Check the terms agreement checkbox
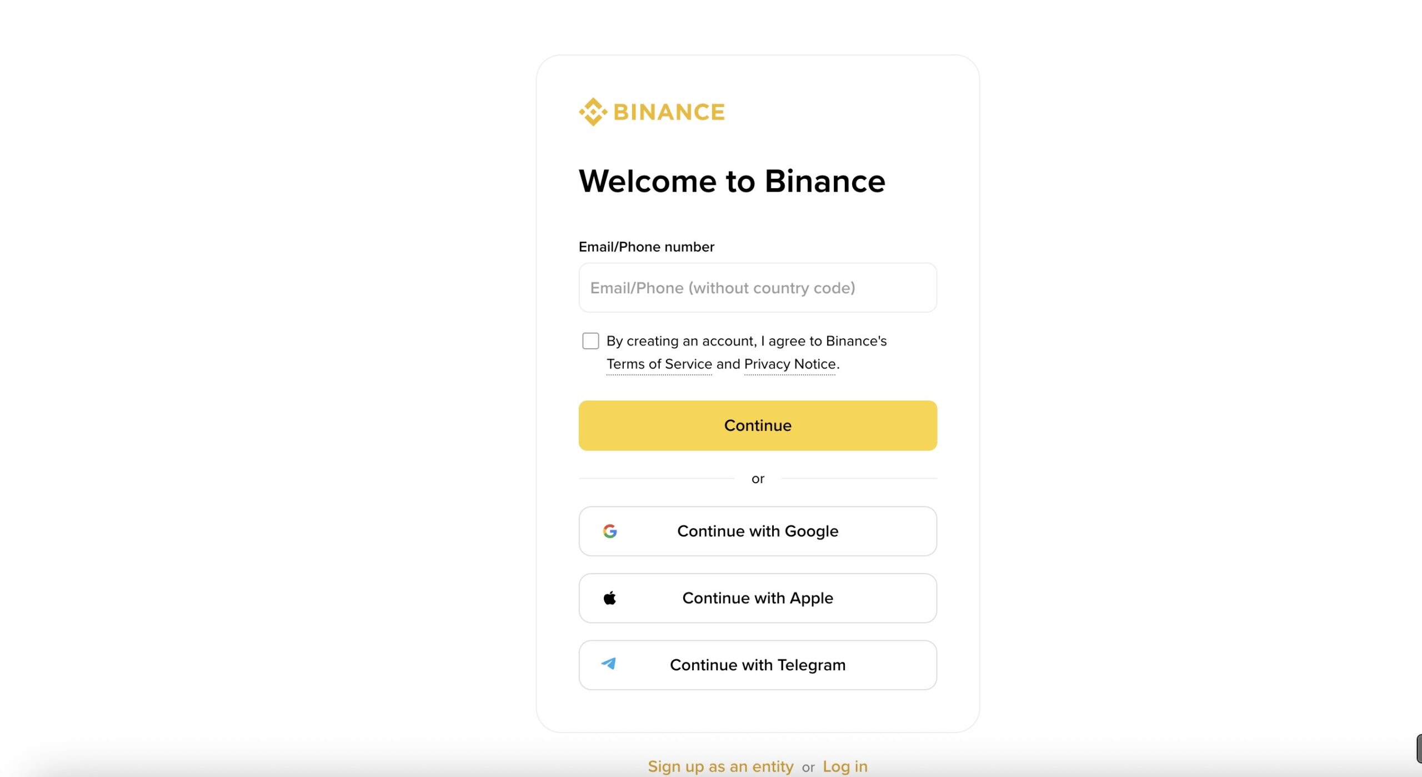 click(590, 340)
